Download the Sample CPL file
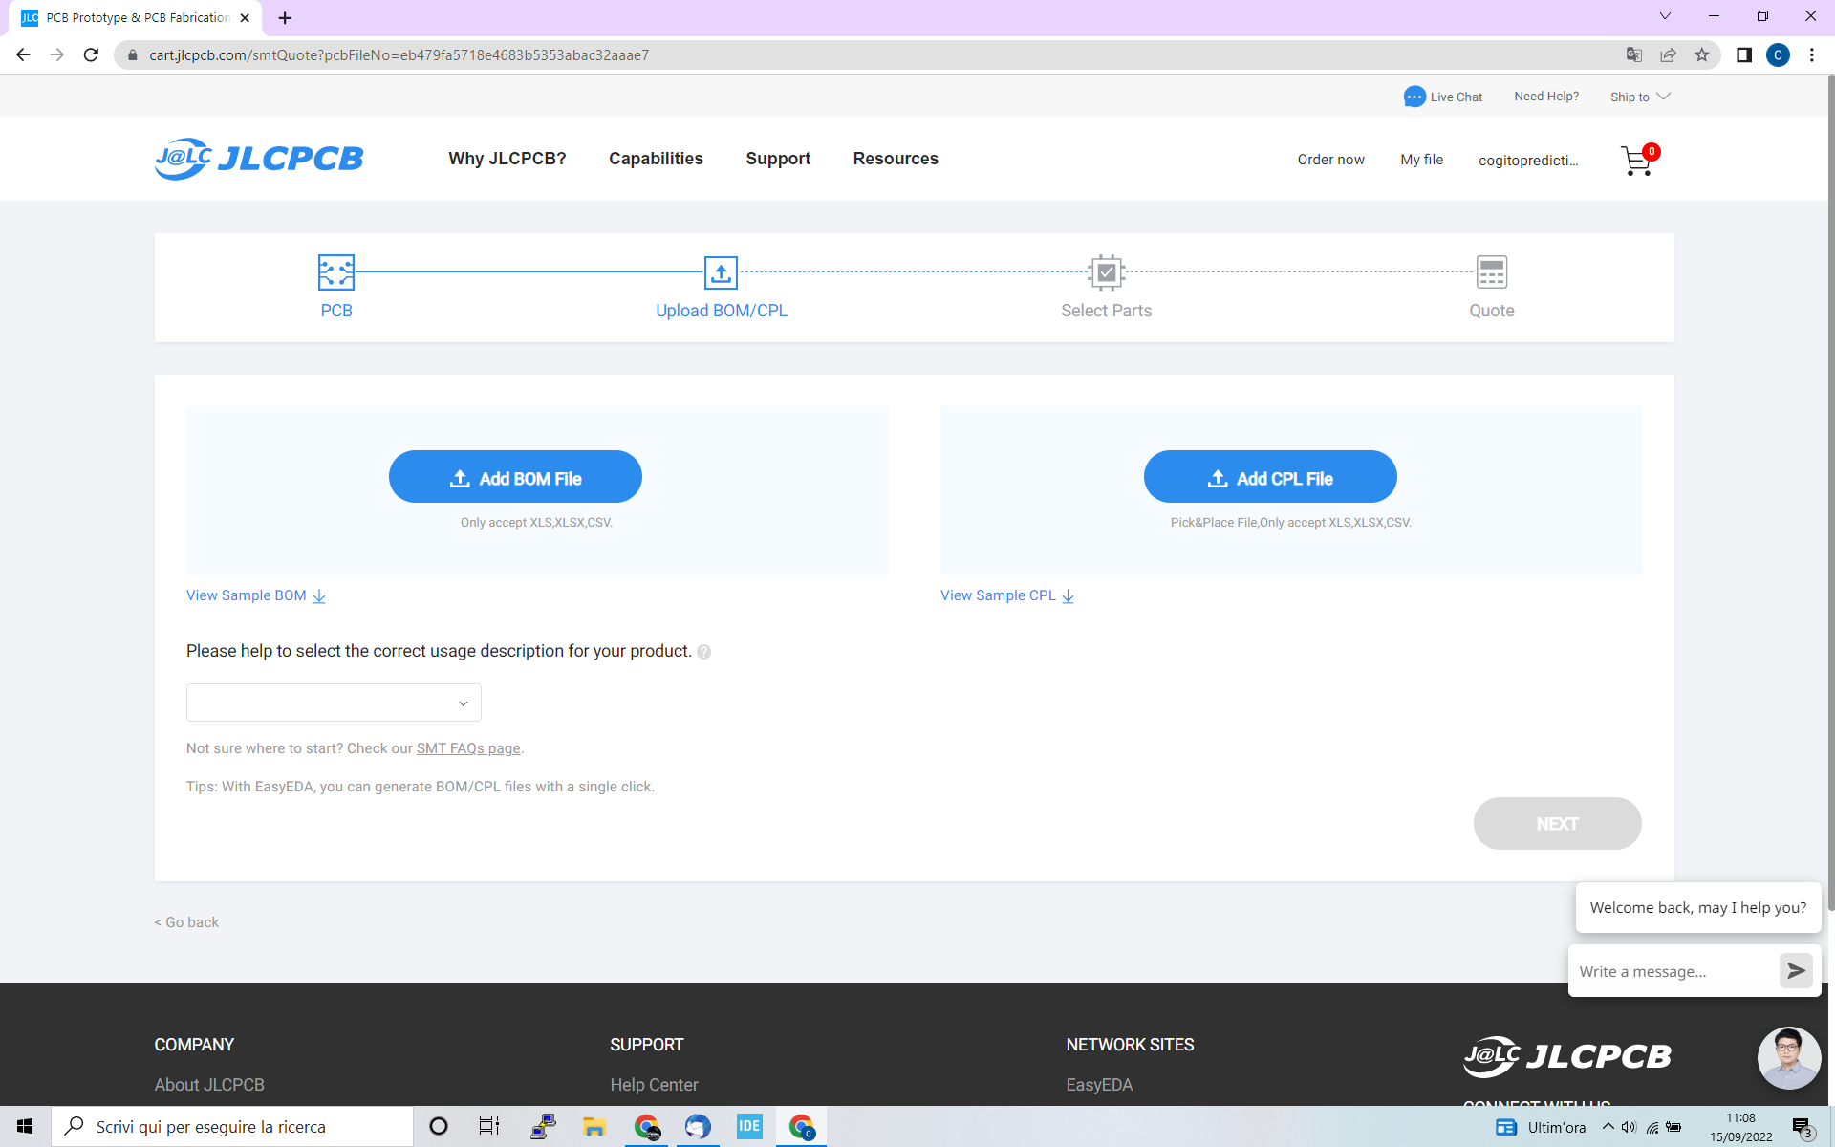The image size is (1835, 1147). click(1006, 595)
